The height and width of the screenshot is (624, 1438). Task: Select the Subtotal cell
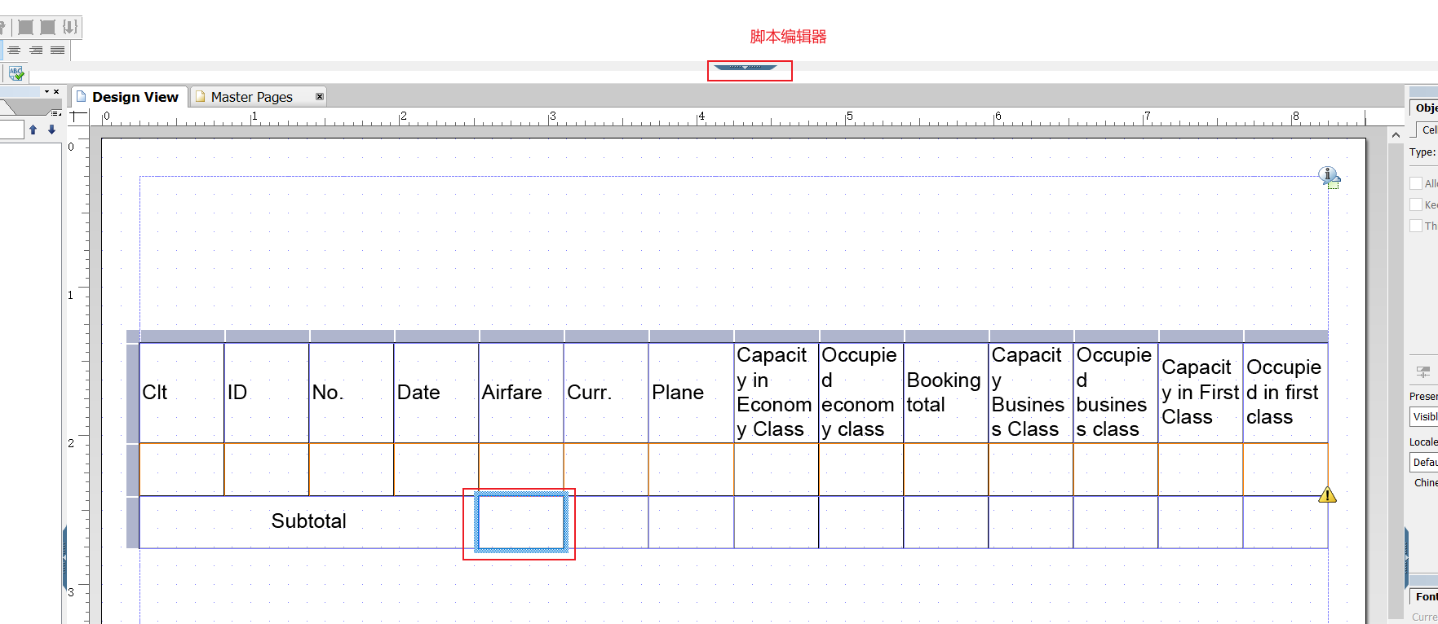point(309,521)
